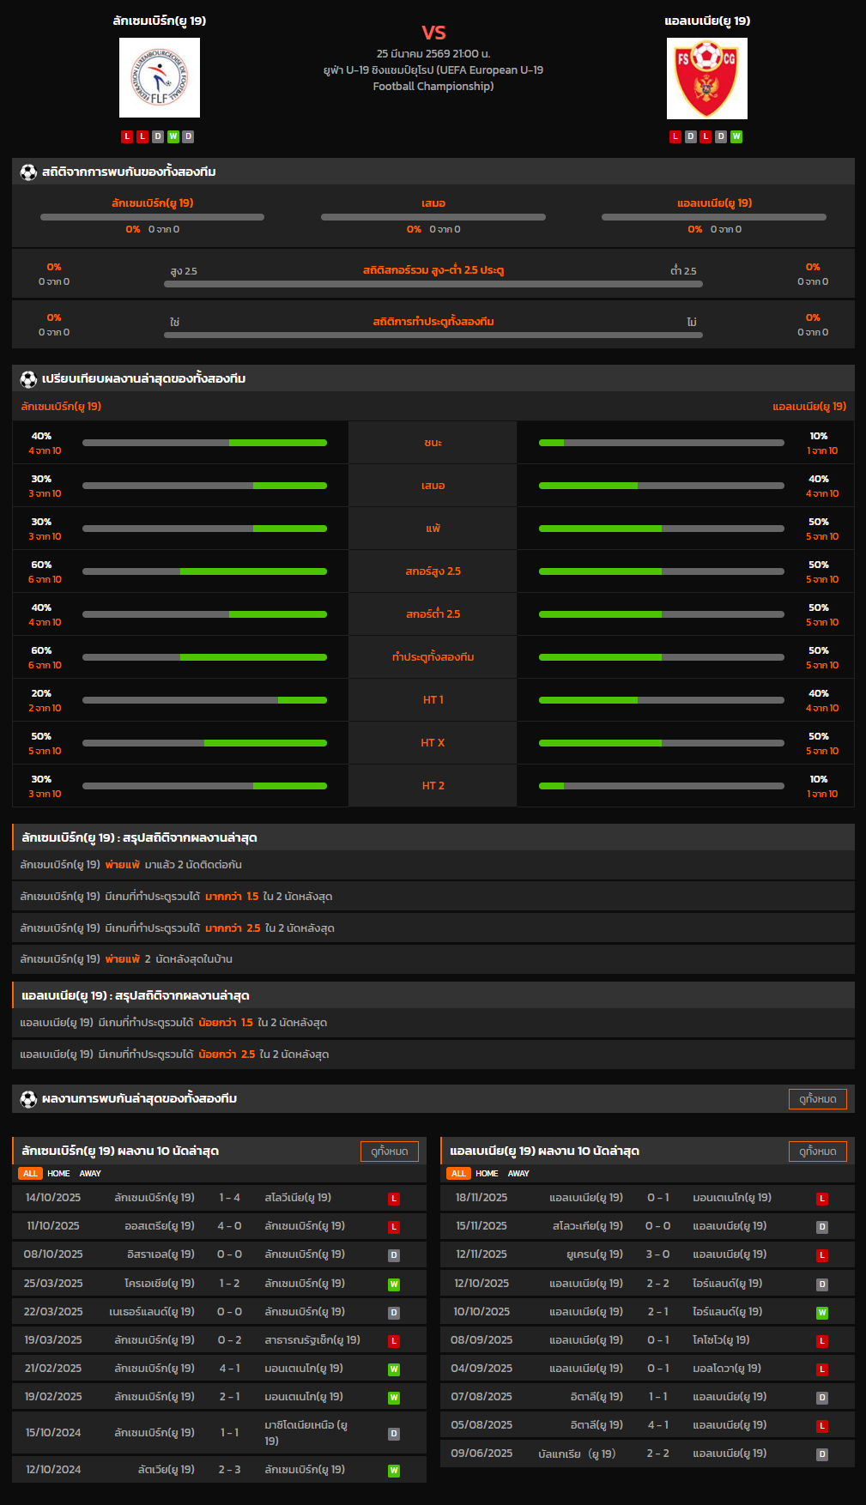Click the Montenegro FSCG team crest
Viewport: 866px width, 1505px height.
(706, 79)
